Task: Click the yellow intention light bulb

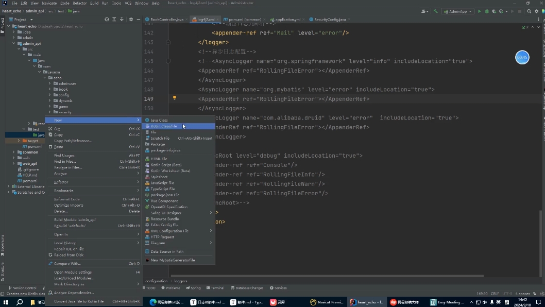Action: point(175,98)
